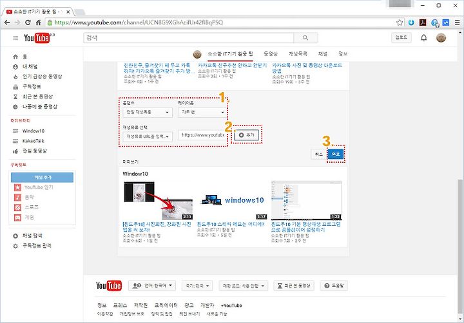Open the 개인정보 보호 footer link
The height and width of the screenshot is (323, 464).
click(132, 314)
